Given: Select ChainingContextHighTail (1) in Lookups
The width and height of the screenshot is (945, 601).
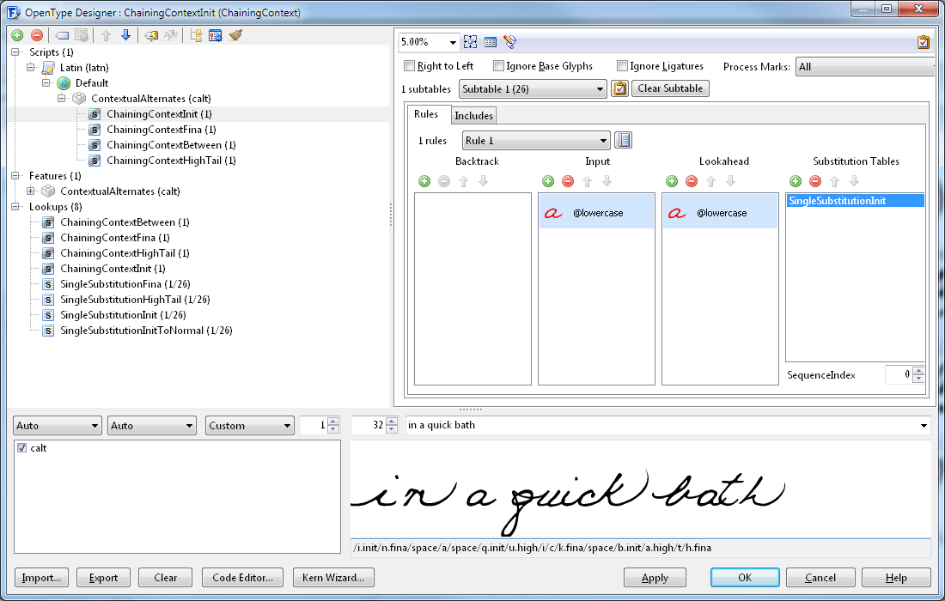Looking at the screenshot, I should [125, 253].
